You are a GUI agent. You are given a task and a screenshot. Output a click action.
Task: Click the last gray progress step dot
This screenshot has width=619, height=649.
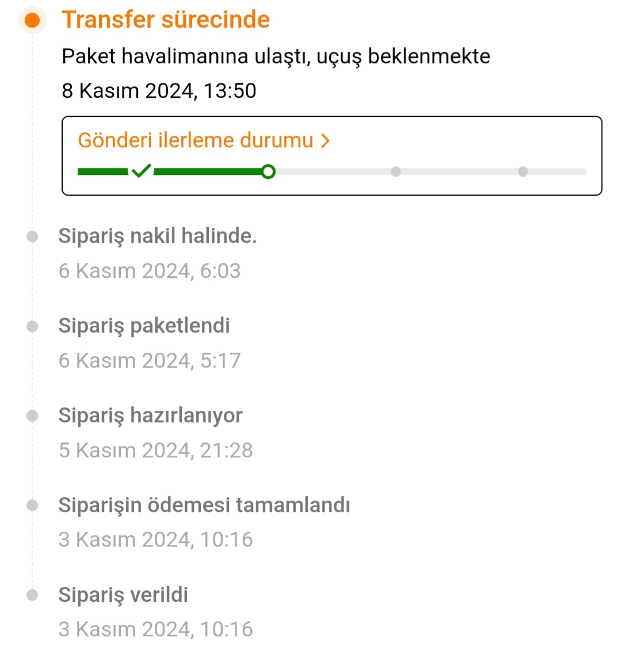523,171
